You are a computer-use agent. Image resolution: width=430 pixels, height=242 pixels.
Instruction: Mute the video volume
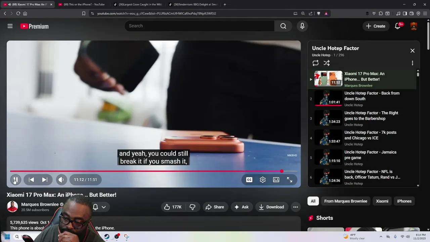pyautogui.click(x=61, y=179)
